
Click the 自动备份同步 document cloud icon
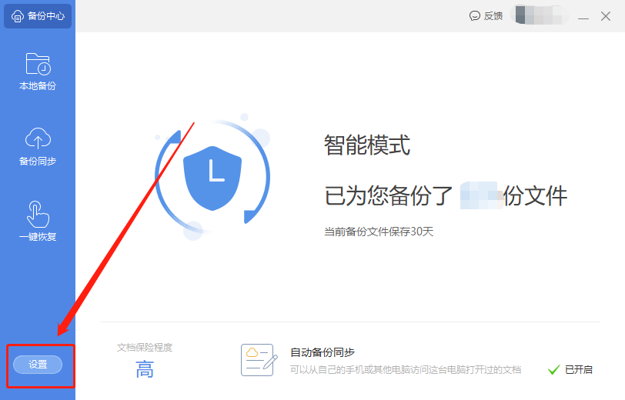pos(259,360)
